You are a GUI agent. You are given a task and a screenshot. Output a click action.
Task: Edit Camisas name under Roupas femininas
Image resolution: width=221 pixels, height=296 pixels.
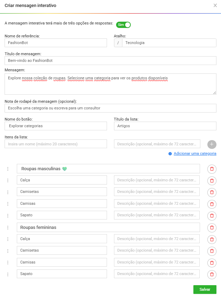click(x=62, y=262)
